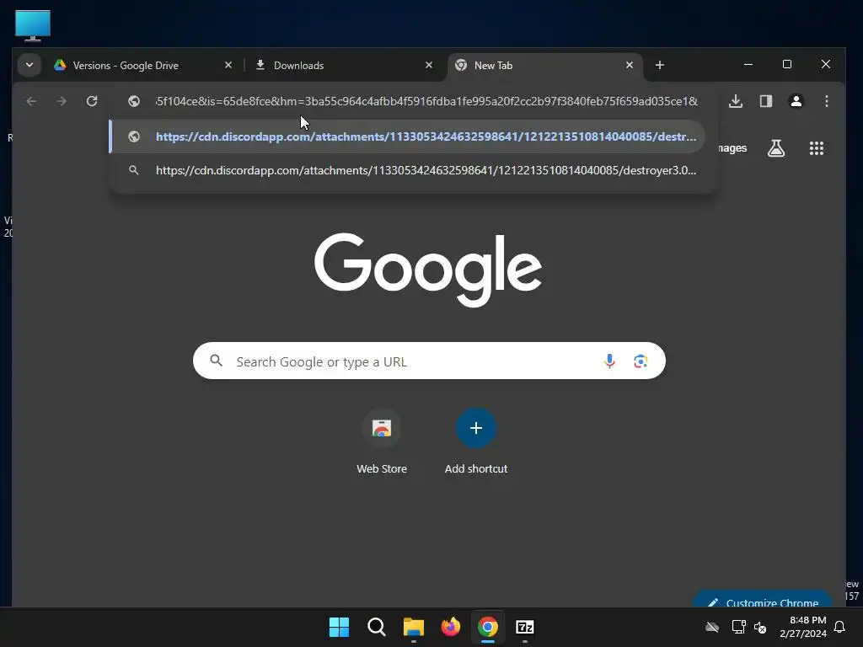Toggle the side panel icon
863x647 pixels.
[766, 101]
